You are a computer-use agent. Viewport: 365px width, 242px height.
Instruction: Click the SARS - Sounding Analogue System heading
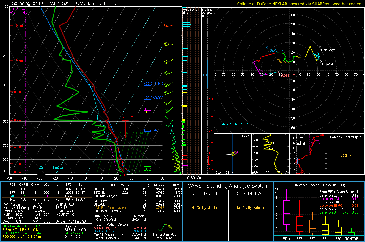tap(228, 186)
